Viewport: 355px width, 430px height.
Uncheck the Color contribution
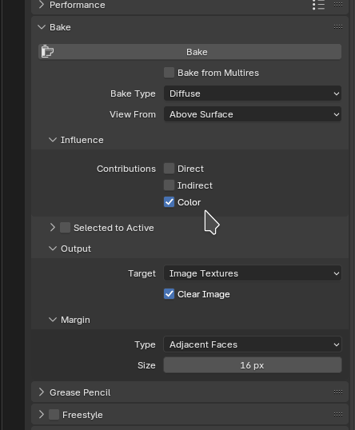[x=169, y=202]
